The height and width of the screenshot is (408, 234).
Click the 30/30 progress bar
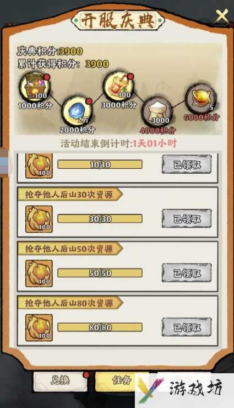point(100,219)
